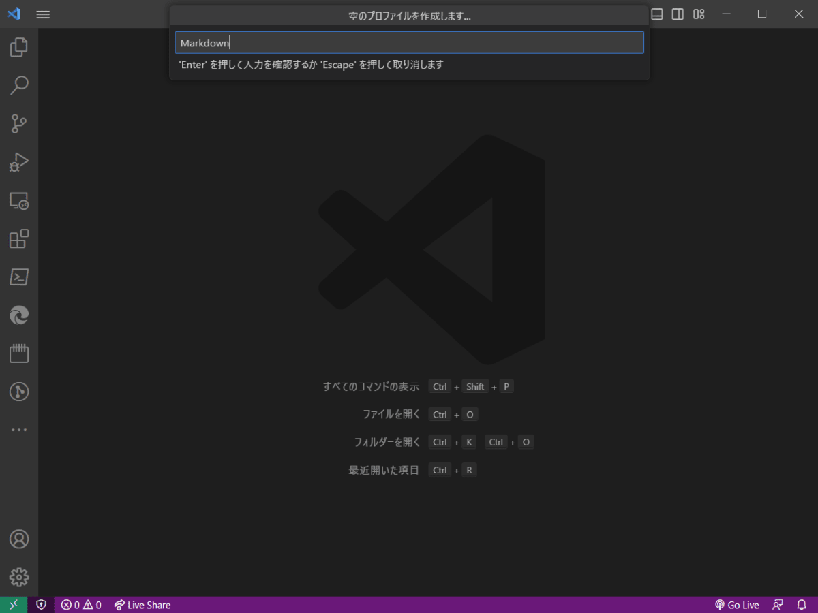Open the Source Control view
Screen dimensions: 818x613
click(x=19, y=123)
